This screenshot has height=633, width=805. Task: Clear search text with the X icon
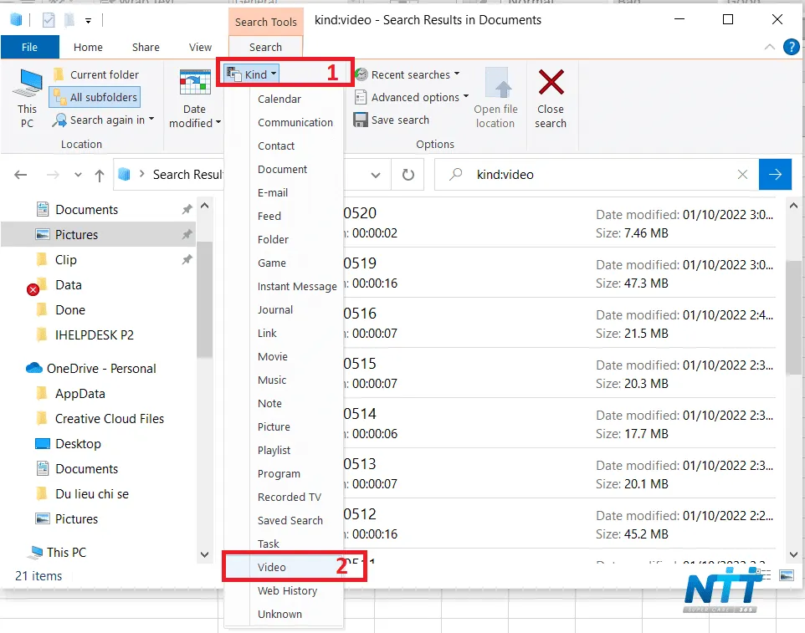tap(742, 175)
